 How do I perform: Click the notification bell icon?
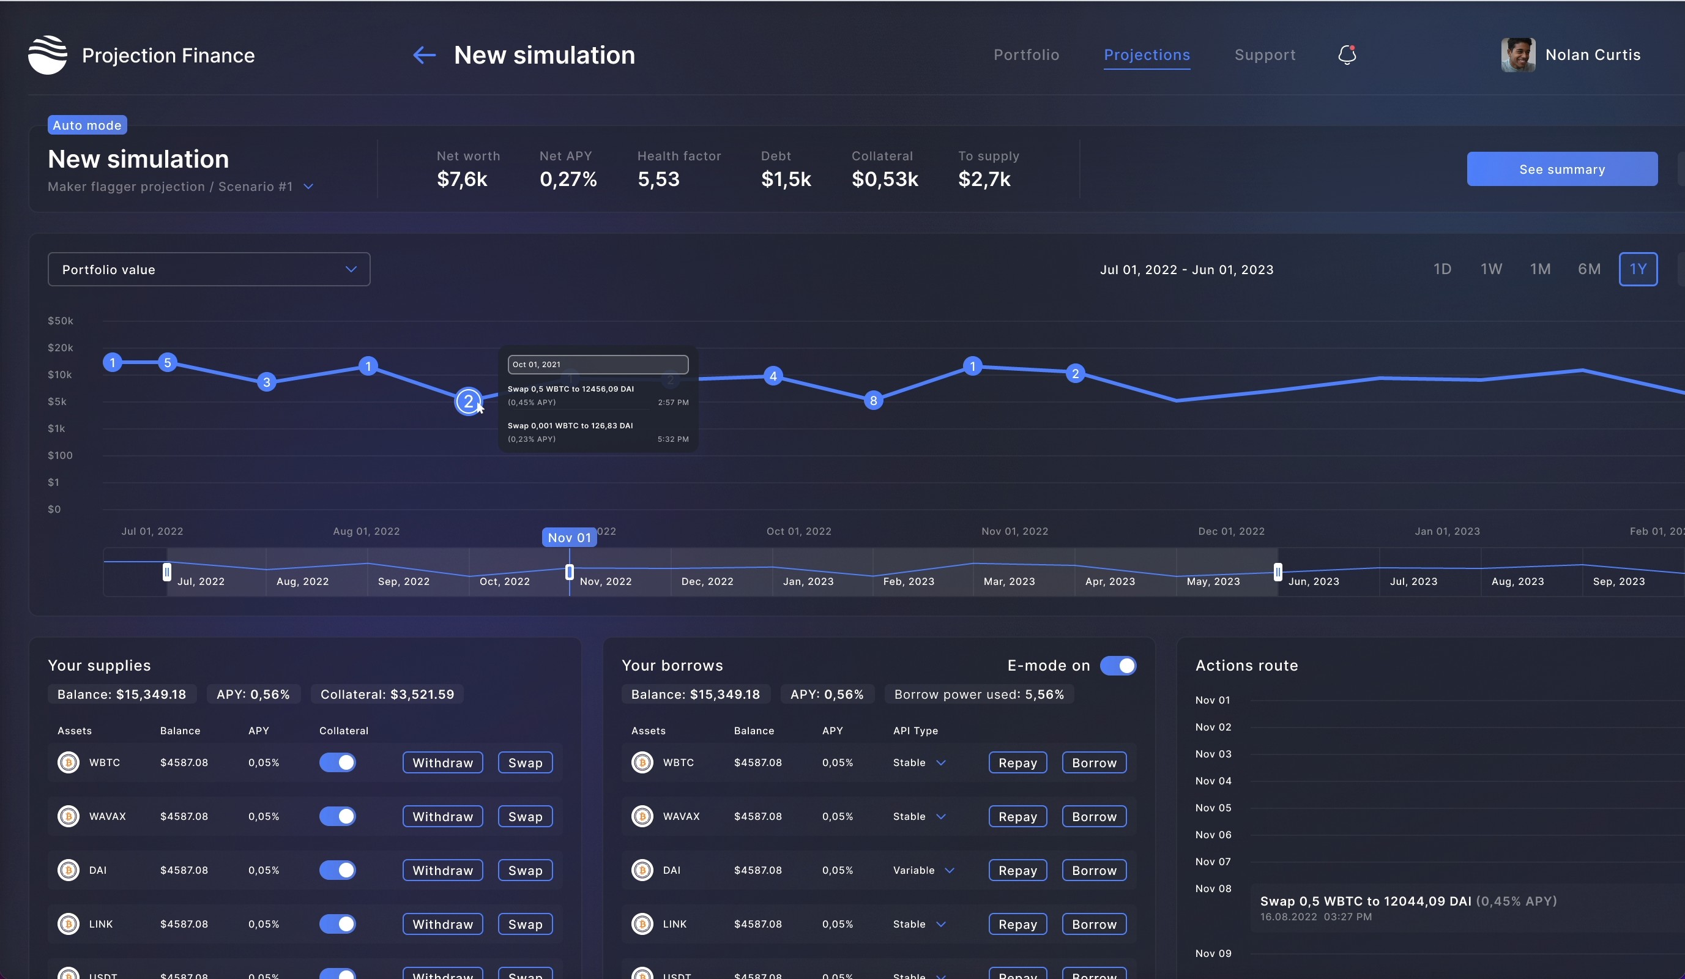[1347, 55]
